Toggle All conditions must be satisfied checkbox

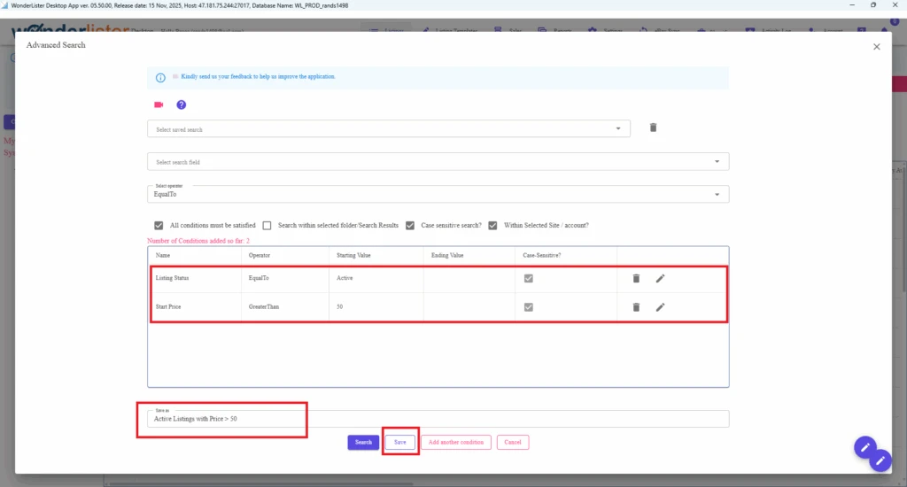click(x=159, y=225)
